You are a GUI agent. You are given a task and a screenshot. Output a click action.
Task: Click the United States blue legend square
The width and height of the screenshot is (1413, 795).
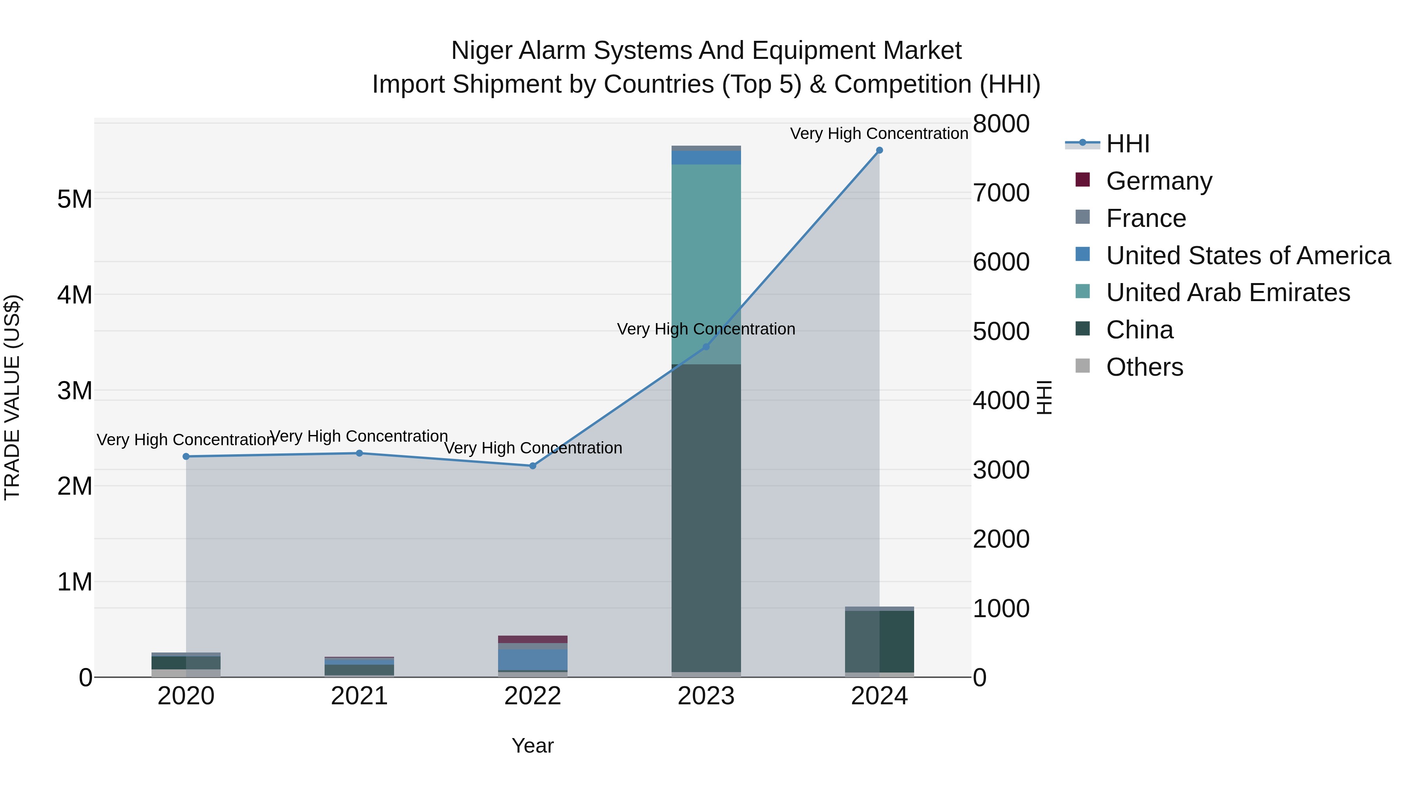[1083, 254]
